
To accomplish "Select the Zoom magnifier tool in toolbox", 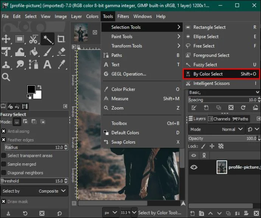I will [6, 77].
